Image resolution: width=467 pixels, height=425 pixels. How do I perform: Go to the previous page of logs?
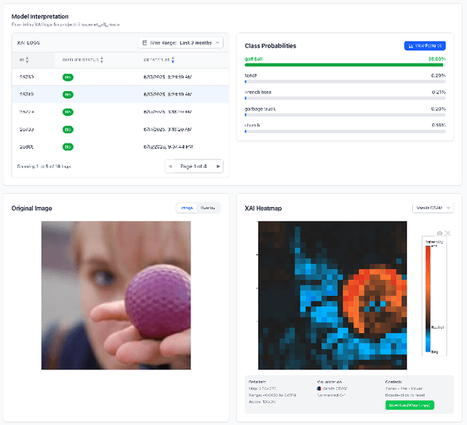(171, 166)
